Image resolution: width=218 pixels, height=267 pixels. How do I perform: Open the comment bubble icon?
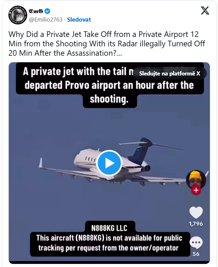tap(196, 243)
